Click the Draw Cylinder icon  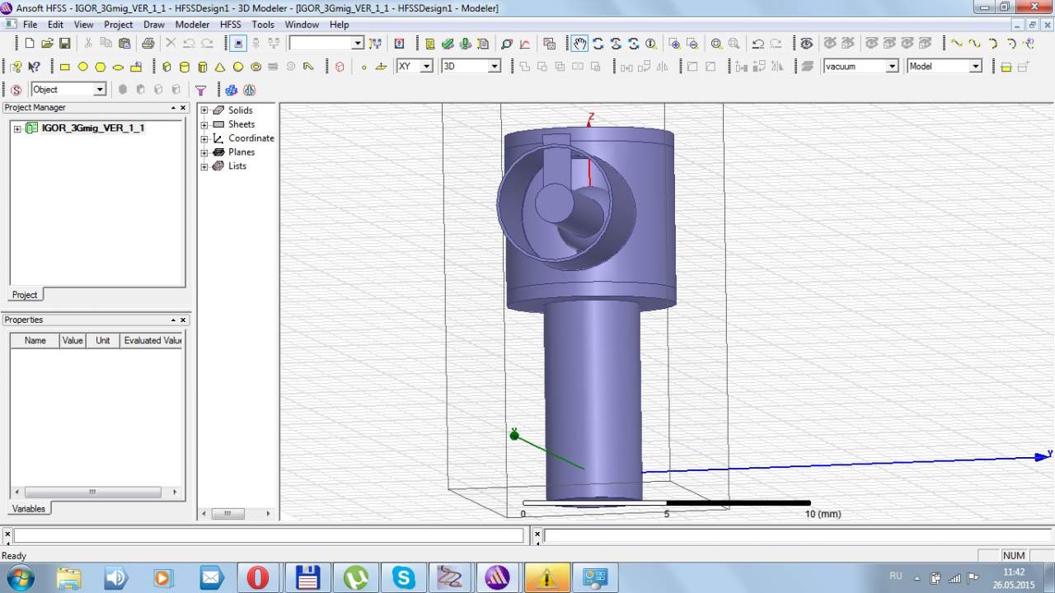pyautogui.click(x=184, y=67)
